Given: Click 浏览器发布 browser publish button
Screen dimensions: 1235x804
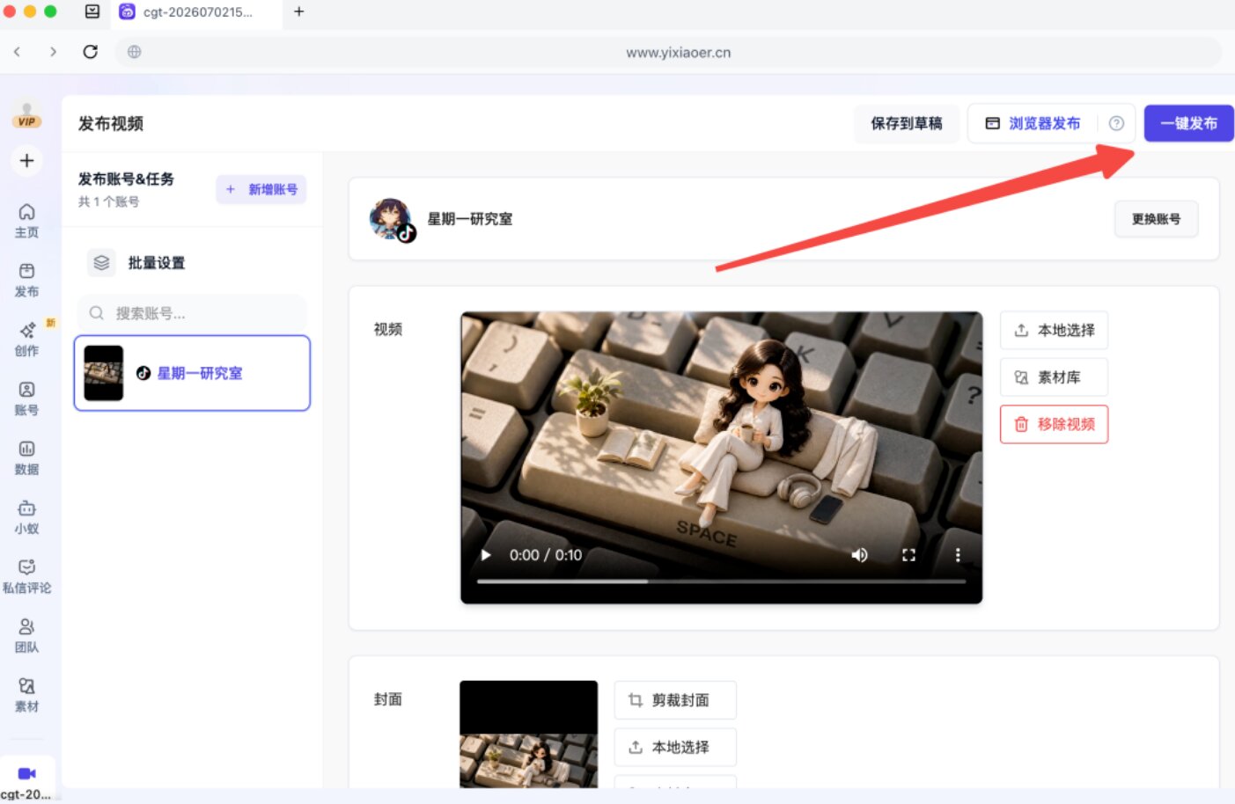Looking at the screenshot, I should pyautogui.click(x=1033, y=123).
